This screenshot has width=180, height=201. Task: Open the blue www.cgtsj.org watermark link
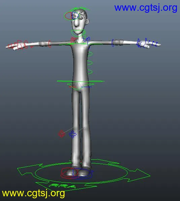coord(146,8)
